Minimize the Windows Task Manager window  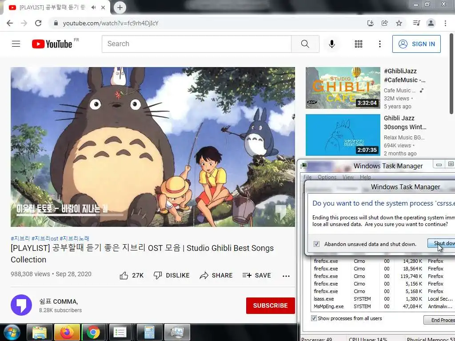tap(439, 165)
